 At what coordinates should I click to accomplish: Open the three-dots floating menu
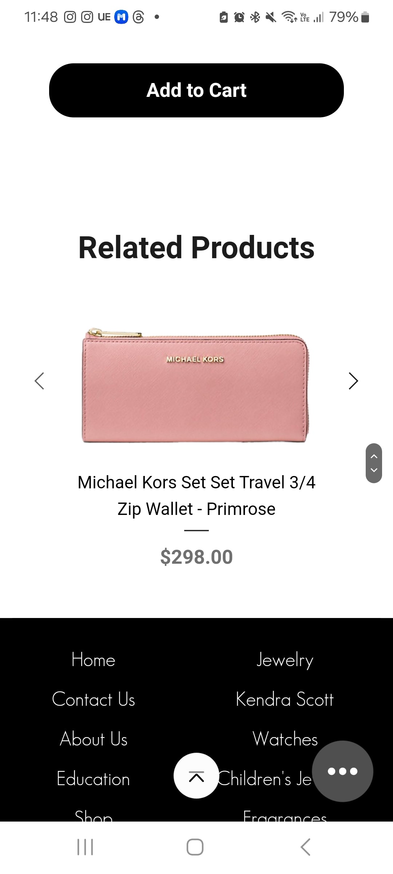342,771
